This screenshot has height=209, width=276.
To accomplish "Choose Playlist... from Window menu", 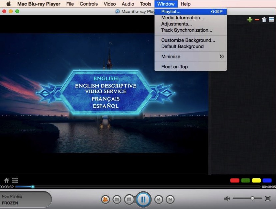I will [190, 12].
